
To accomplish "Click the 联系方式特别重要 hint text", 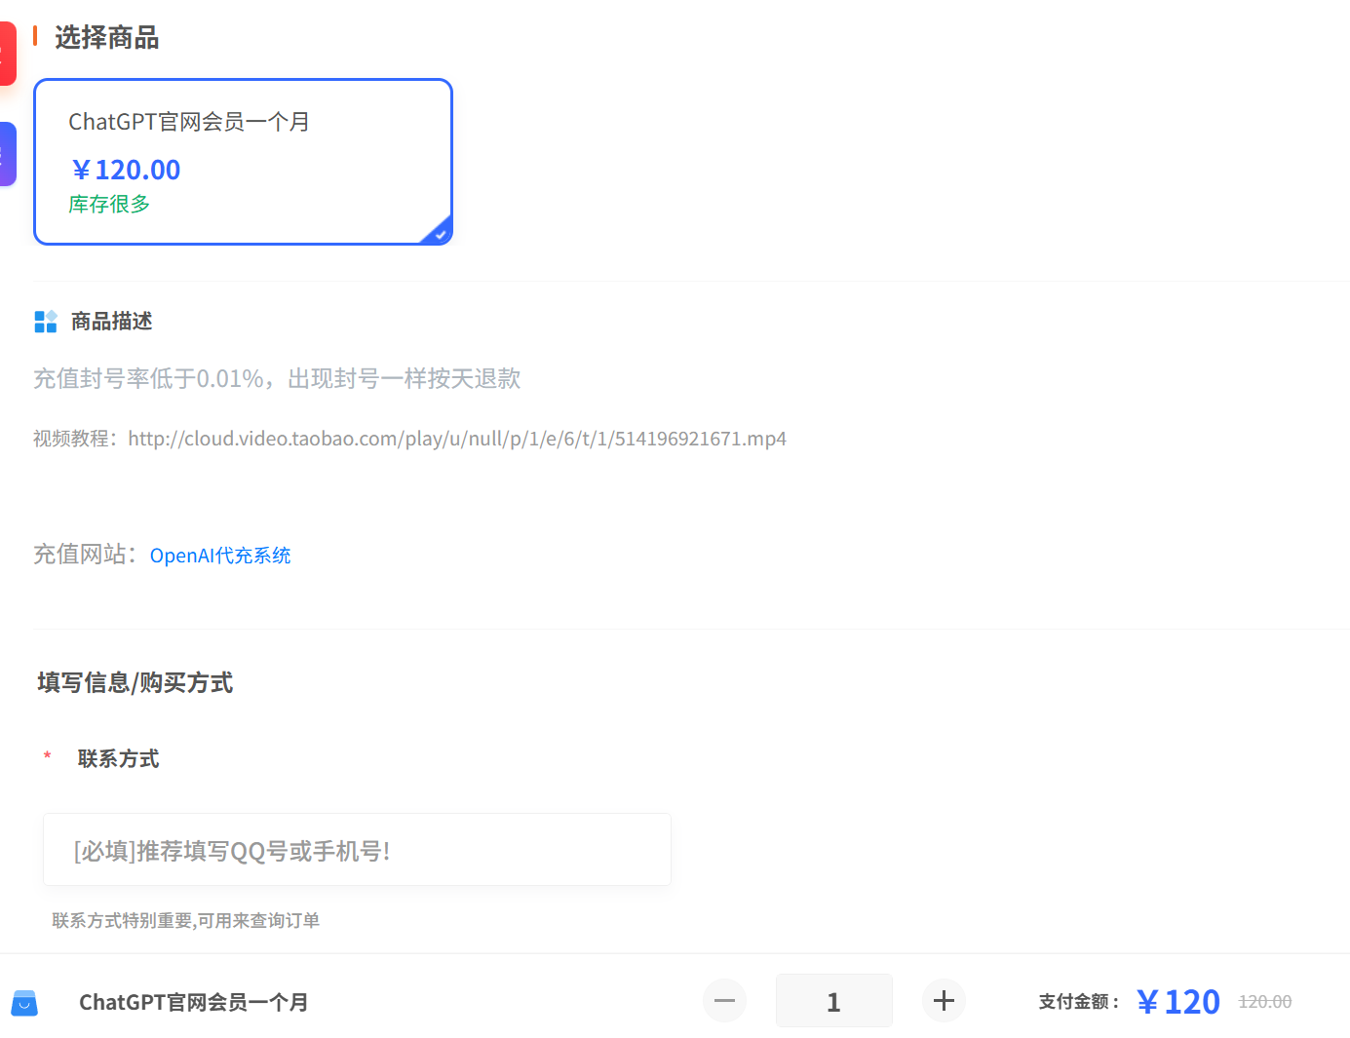I will point(185,921).
